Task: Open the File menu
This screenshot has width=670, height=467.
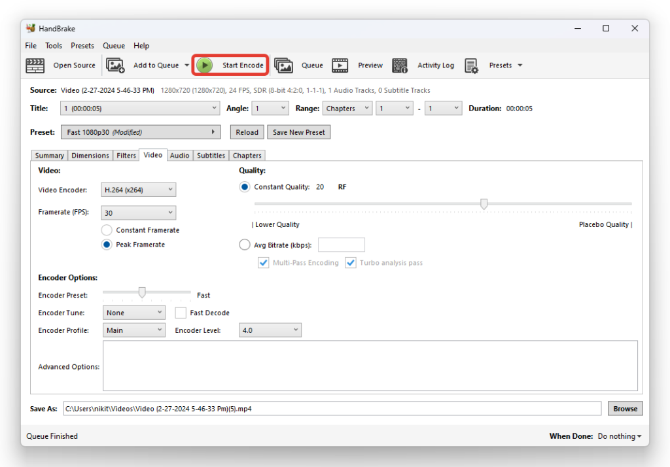Action: (x=31, y=46)
